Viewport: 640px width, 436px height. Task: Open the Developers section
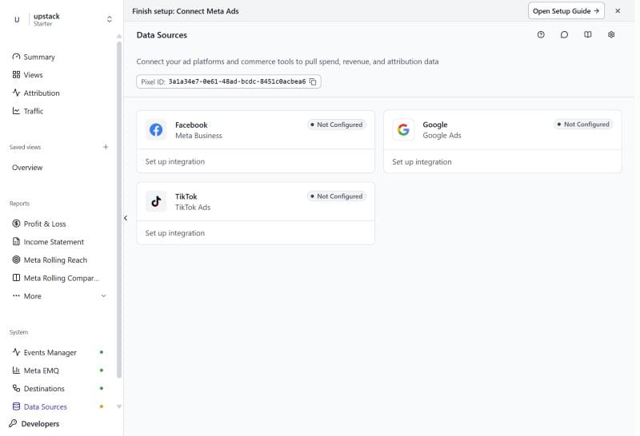click(40, 424)
